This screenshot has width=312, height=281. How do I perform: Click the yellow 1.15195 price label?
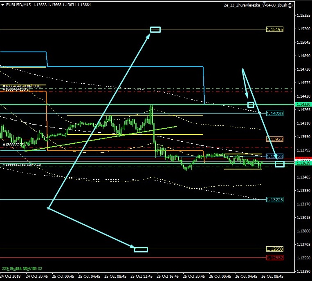tap(275, 29)
